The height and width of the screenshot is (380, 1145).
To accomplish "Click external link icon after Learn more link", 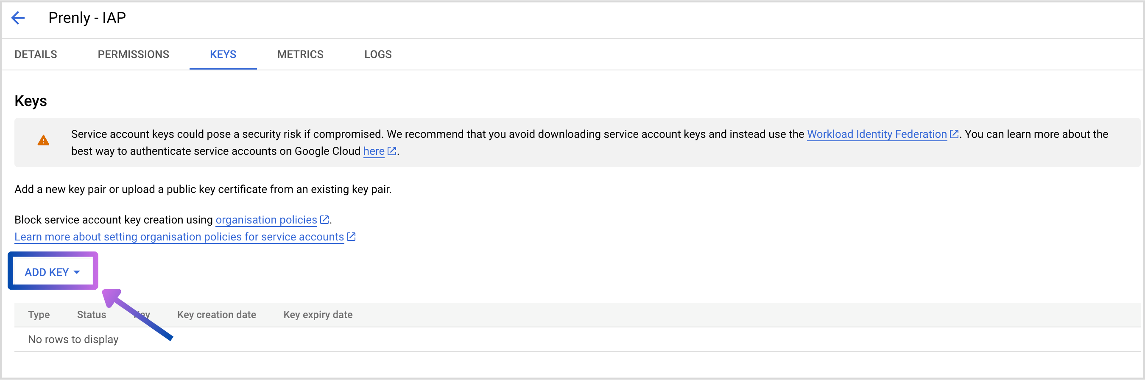I will (351, 237).
